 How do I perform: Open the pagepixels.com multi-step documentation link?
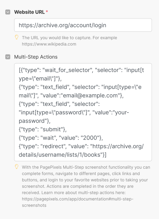pyautogui.click(x=78, y=202)
